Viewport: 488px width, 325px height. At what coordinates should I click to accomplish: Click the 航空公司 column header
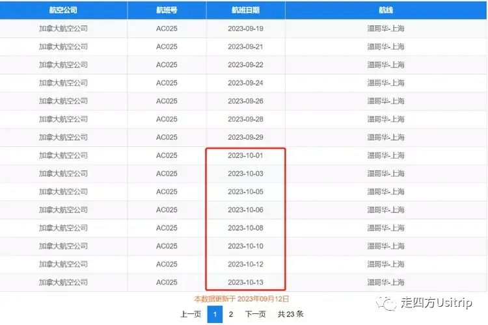point(63,10)
